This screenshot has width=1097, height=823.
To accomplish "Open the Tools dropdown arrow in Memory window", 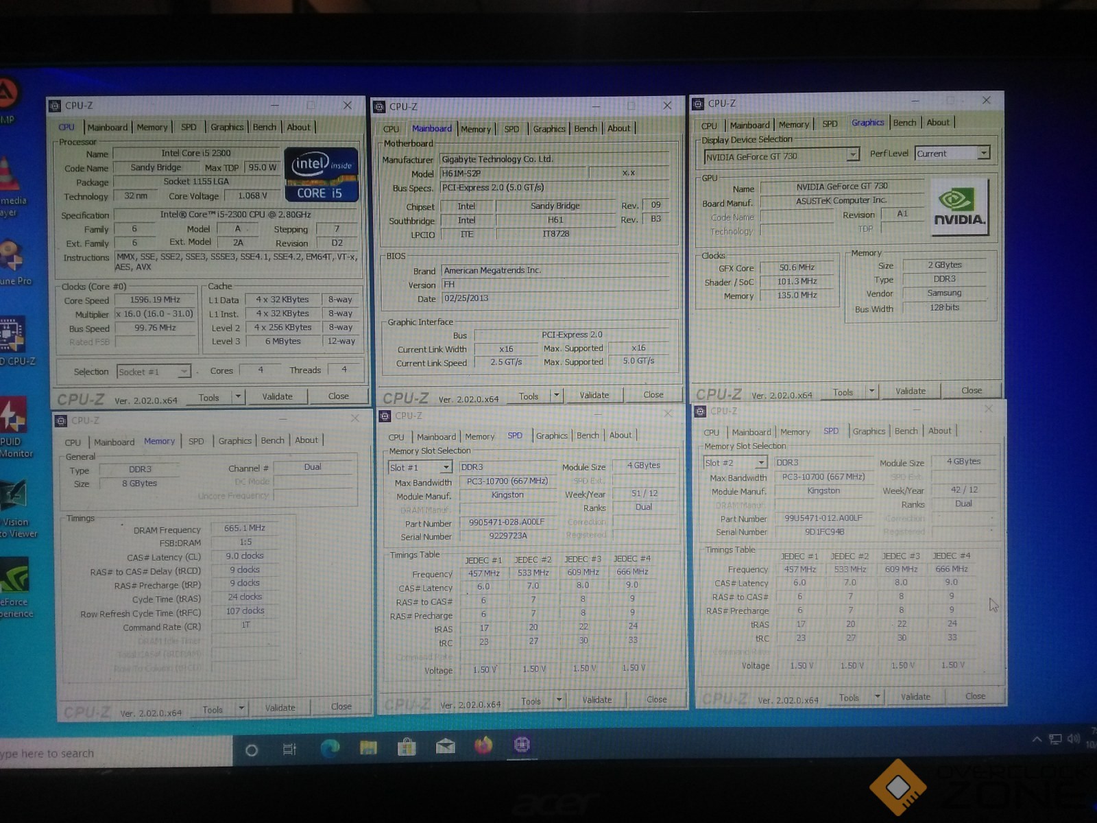I will (x=241, y=708).
